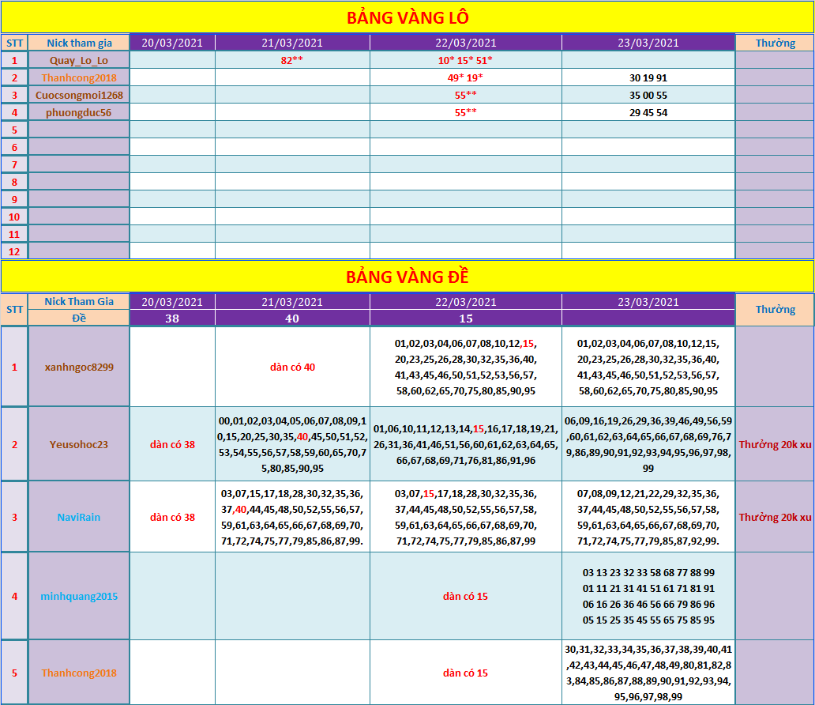The width and height of the screenshot is (815, 705).
Task: Select row number 12 in the Lô table
Action: click(x=14, y=251)
